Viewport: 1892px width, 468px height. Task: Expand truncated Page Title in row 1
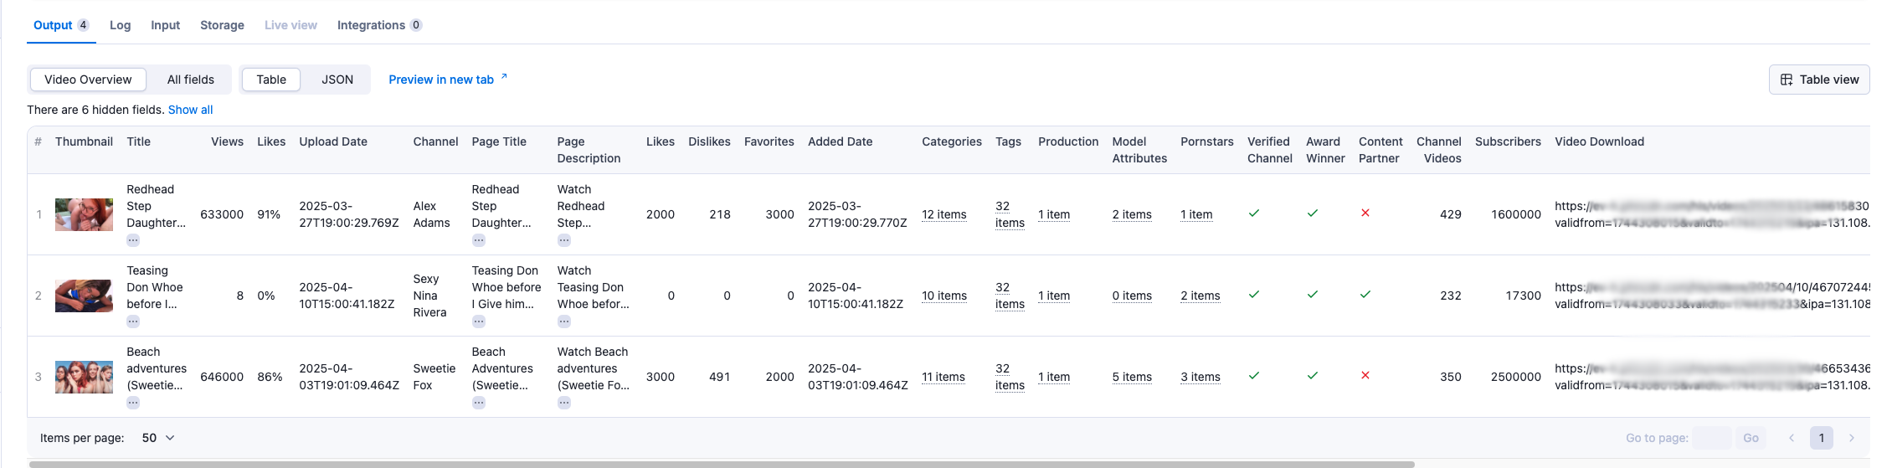478,240
